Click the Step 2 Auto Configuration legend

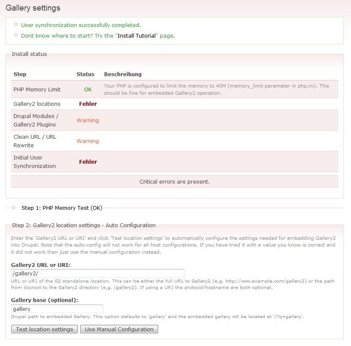pyautogui.click(x=84, y=225)
